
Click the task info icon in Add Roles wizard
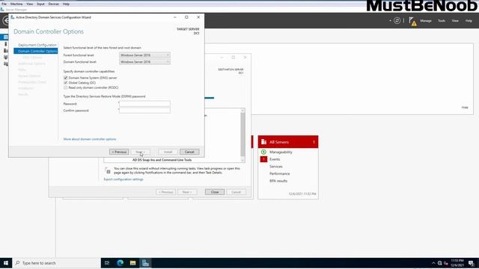click(x=108, y=170)
